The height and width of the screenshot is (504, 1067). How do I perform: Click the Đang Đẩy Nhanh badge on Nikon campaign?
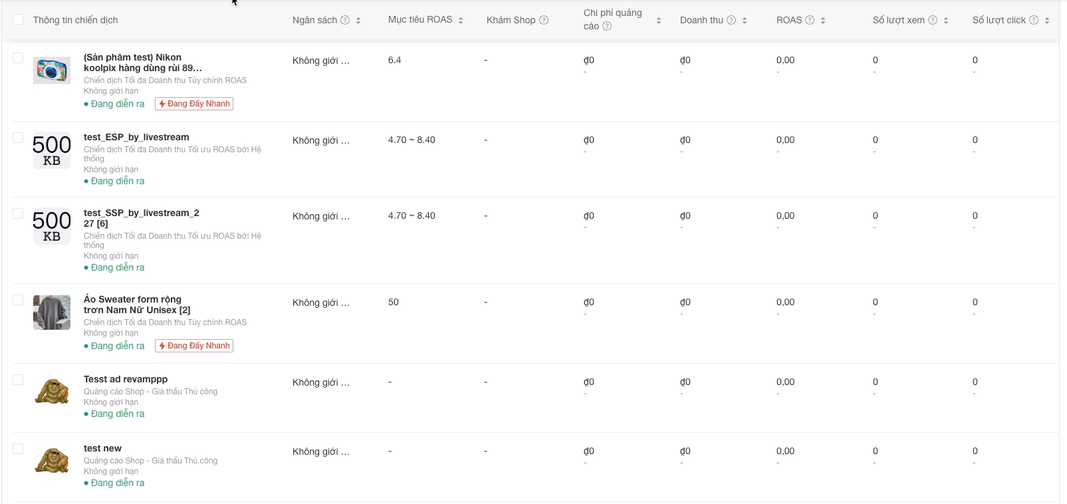point(194,104)
